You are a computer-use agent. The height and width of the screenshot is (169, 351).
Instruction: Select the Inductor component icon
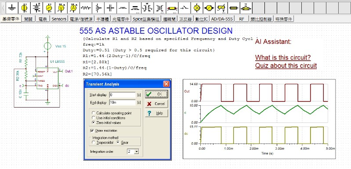point(123,8)
